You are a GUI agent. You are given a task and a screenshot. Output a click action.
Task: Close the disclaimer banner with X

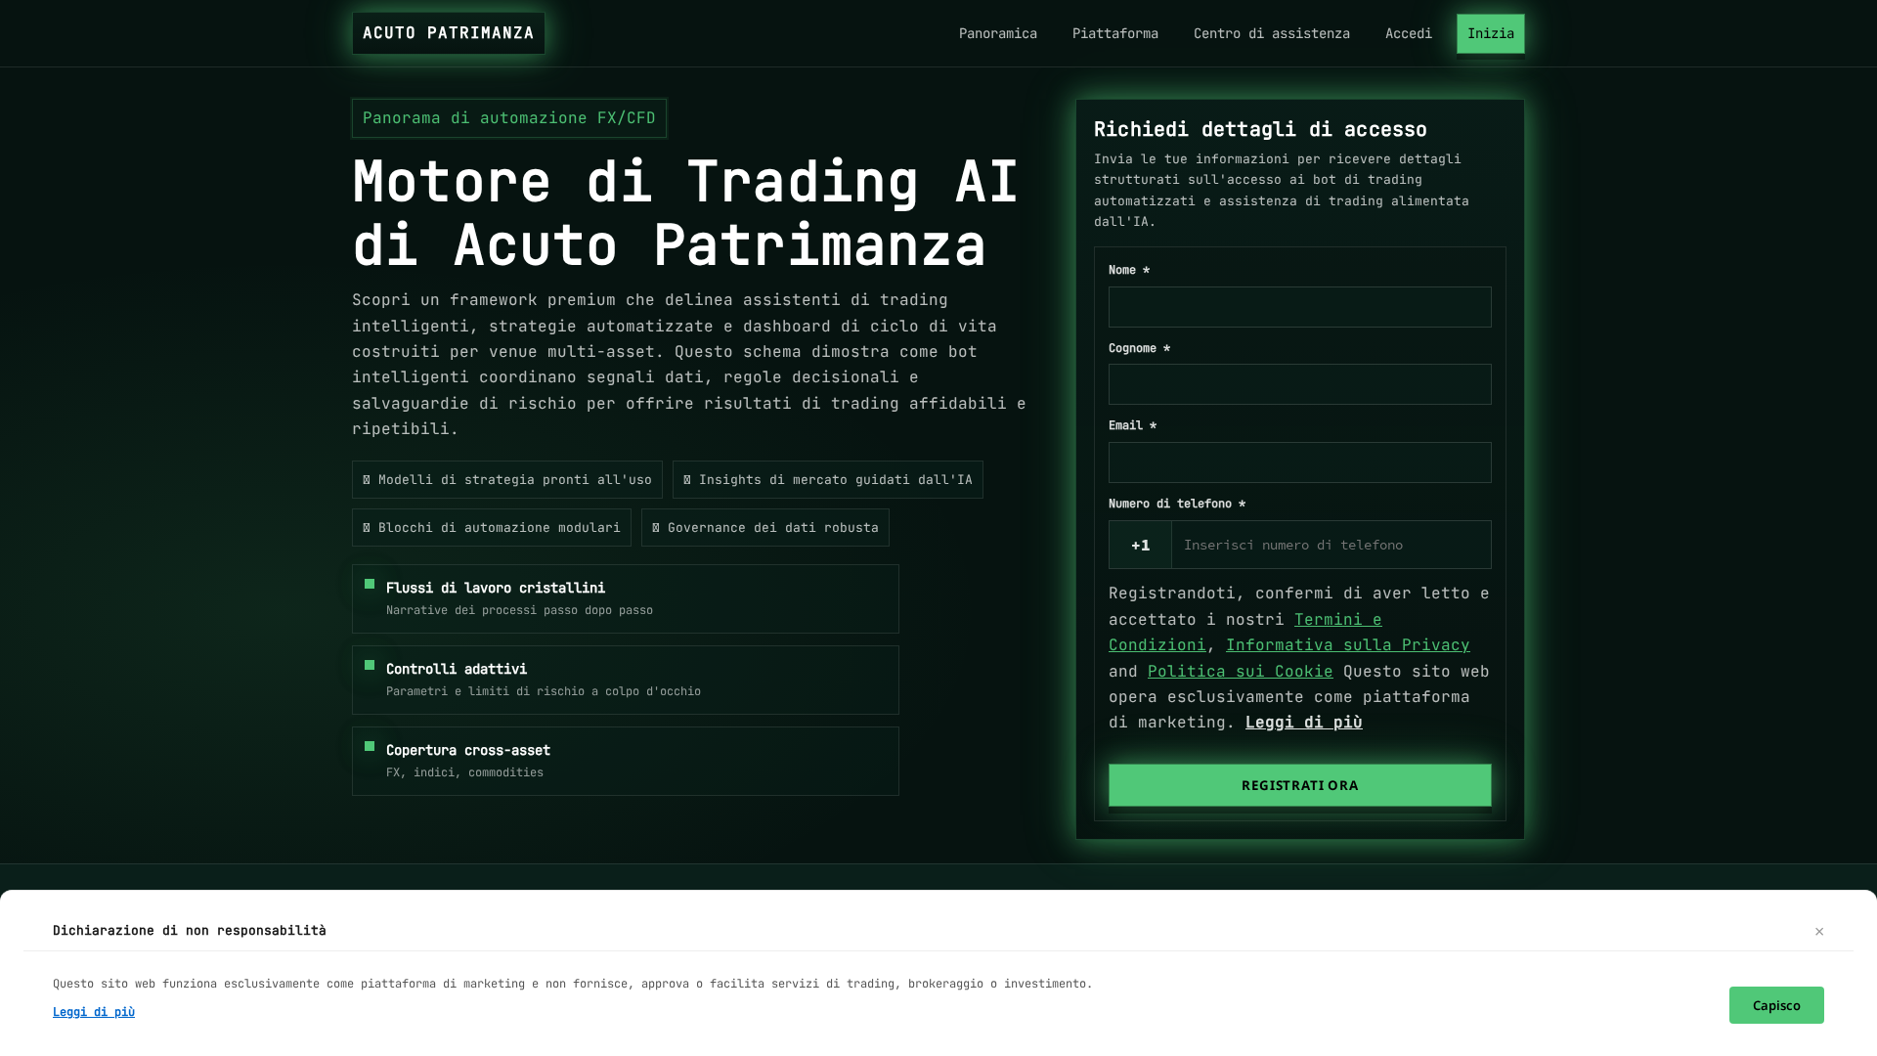1818,931
